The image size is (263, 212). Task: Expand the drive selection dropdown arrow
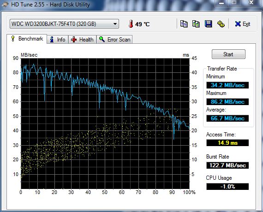point(115,24)
